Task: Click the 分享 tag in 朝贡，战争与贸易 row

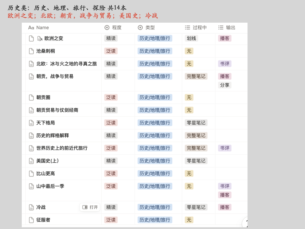Action: click(225, 85)
